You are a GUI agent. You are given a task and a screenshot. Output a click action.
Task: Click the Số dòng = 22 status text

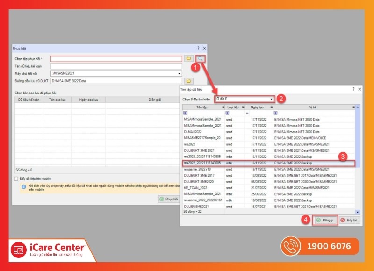tap(193, 211)
